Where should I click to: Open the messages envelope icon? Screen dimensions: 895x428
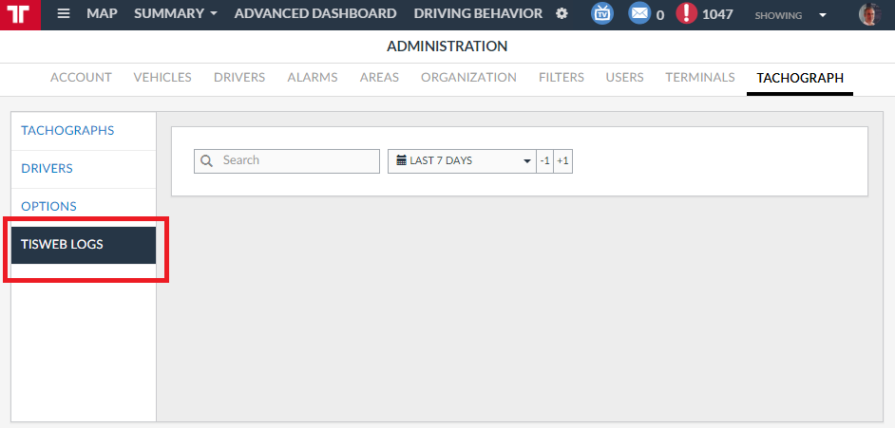point(639,14)
